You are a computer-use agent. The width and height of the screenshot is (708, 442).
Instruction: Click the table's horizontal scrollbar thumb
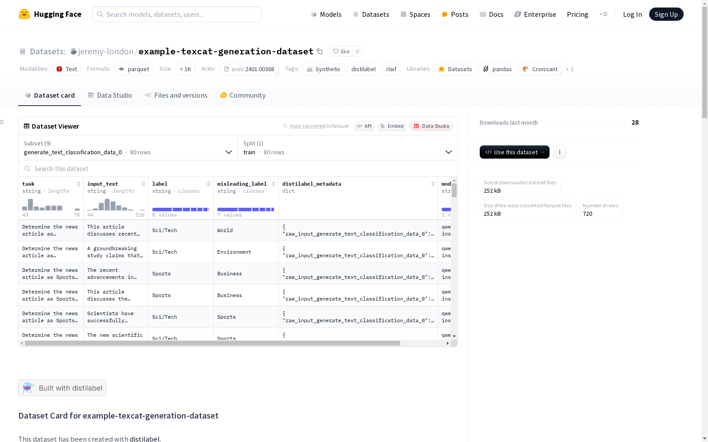coord(212,343)
